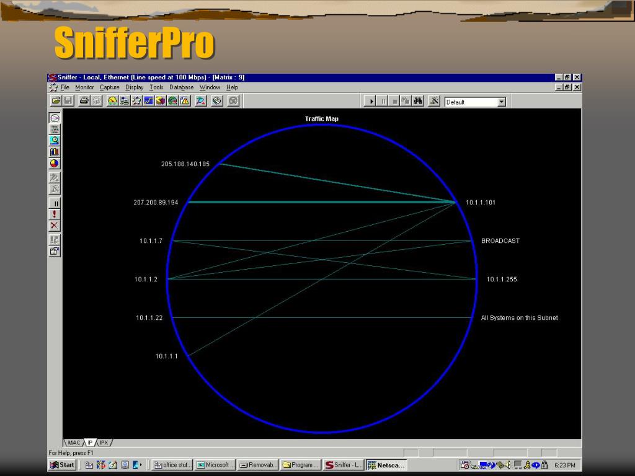Click the stop capture square button
635x476 pixels.
pyautogui.click(x=394, y=101)
